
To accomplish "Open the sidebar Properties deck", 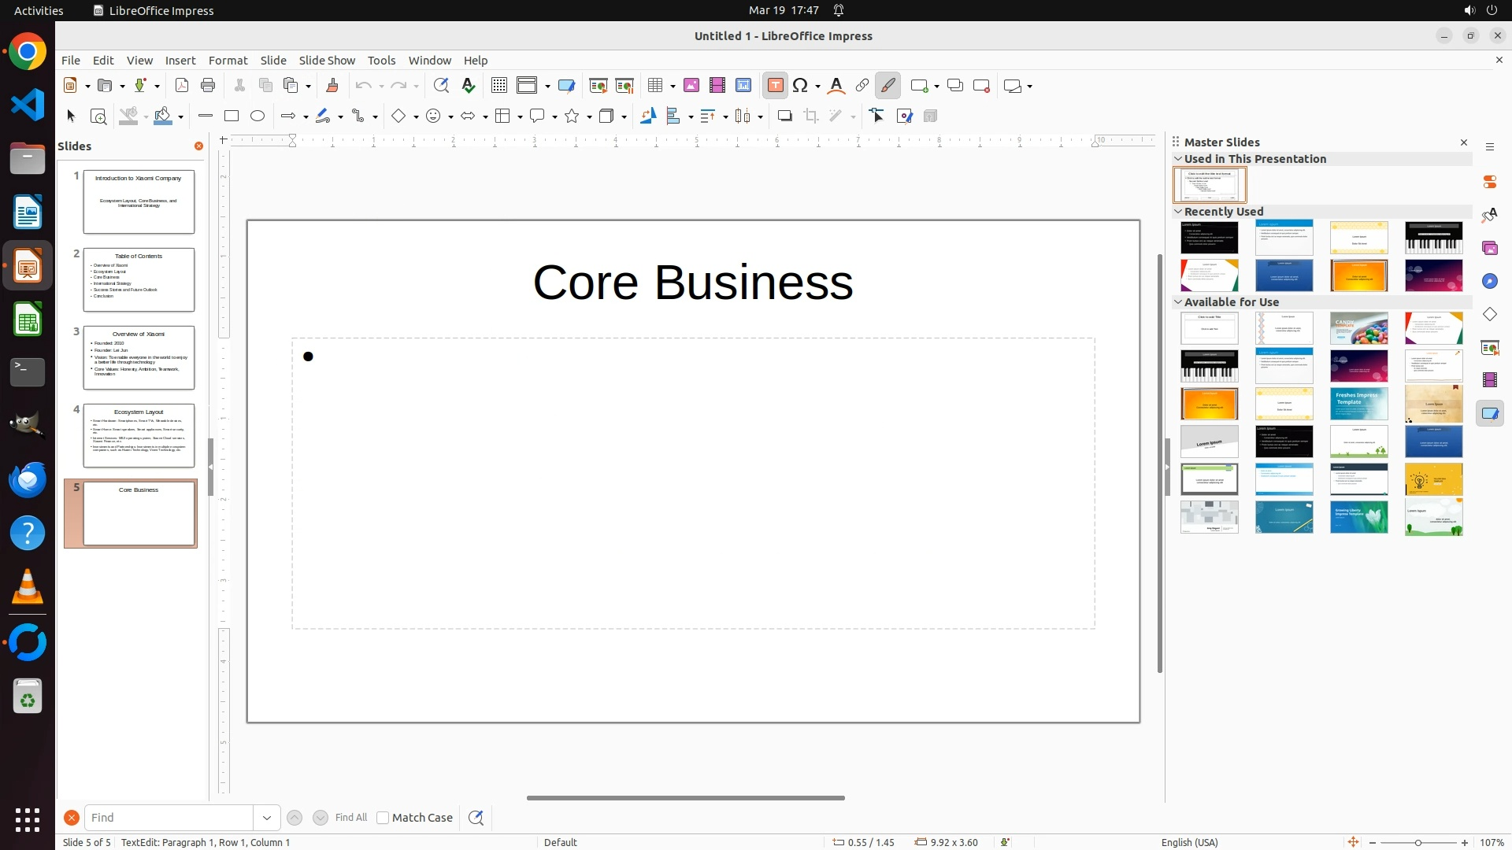I will [1489, 182].
